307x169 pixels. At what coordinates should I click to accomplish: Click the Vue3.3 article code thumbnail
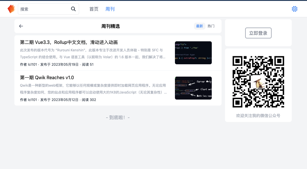[x=193, y=53]
